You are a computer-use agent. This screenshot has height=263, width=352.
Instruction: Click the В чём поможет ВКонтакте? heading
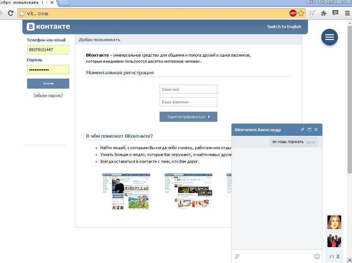119,136
